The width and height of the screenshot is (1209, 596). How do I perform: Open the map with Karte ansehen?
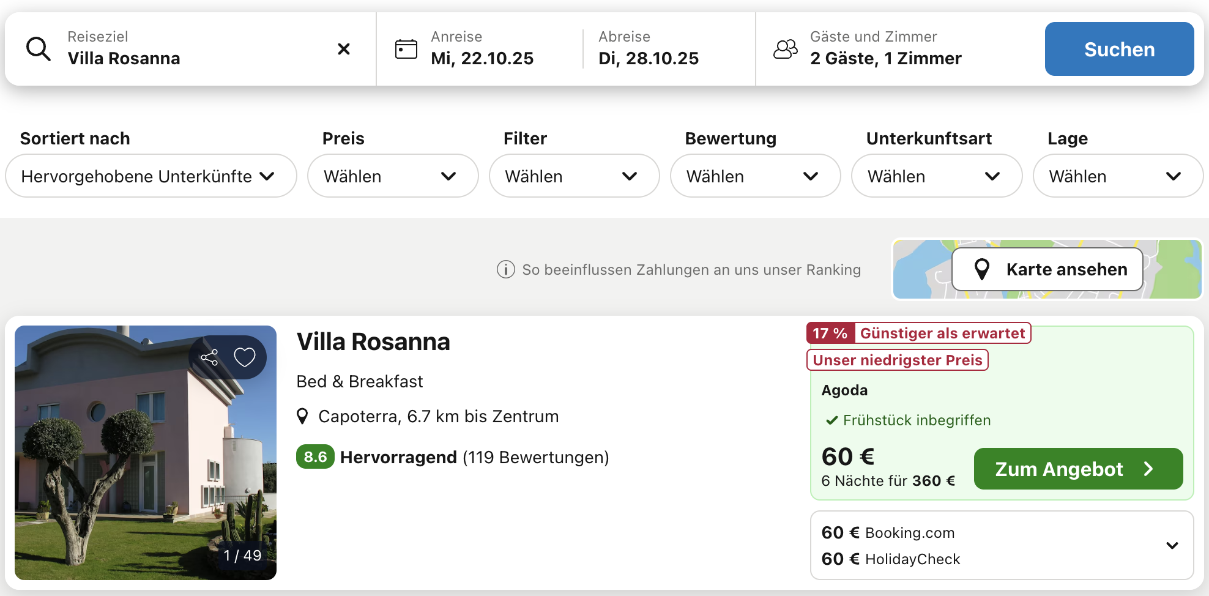(x=1047, y=269)
